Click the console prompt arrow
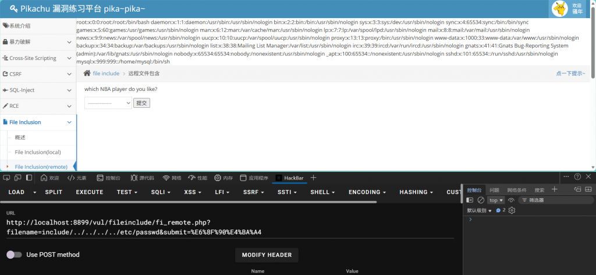The image size is (596, 275). point(470,220)
